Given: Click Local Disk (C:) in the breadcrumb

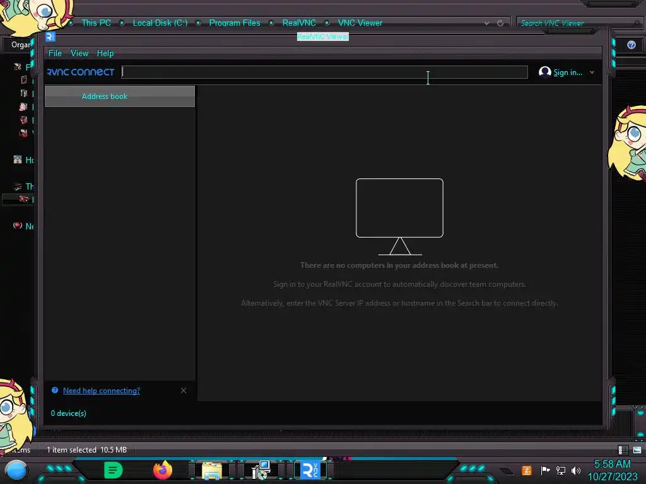Looking at the screenshot, I should tap(160, 23).
